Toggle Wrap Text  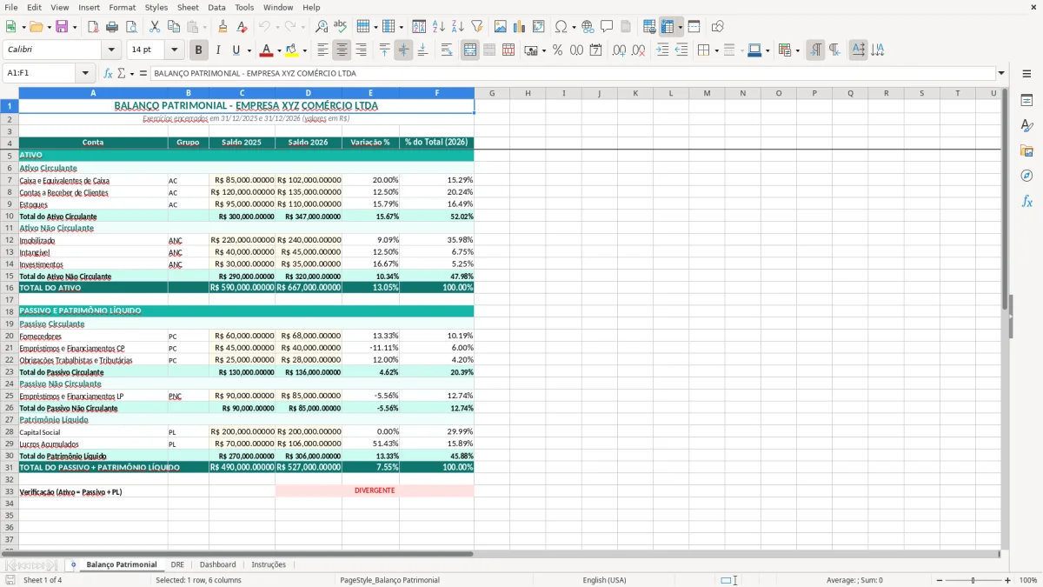click(x=447, y=50)
